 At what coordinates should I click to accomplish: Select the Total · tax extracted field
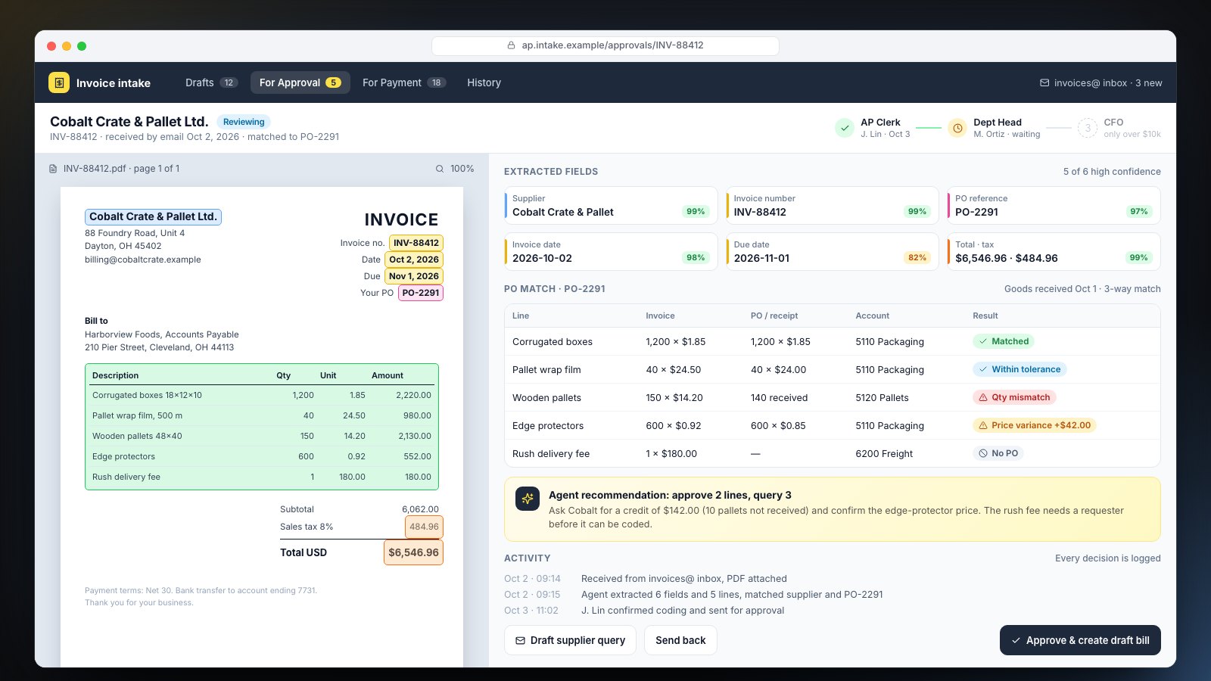point(1054,251)
